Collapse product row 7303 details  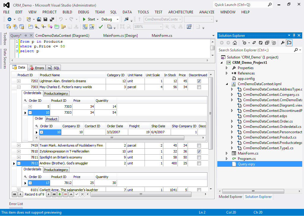click(x=19, y=87)
